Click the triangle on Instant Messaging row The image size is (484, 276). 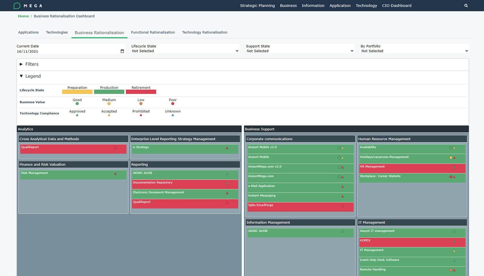pos(342,196)
